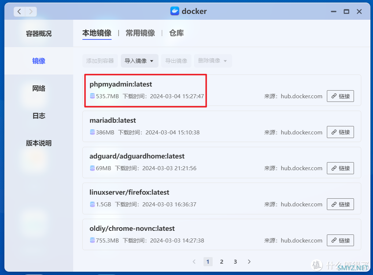
Task: Select the phpmyadmin:latest image name
Action: click(120, 84)
